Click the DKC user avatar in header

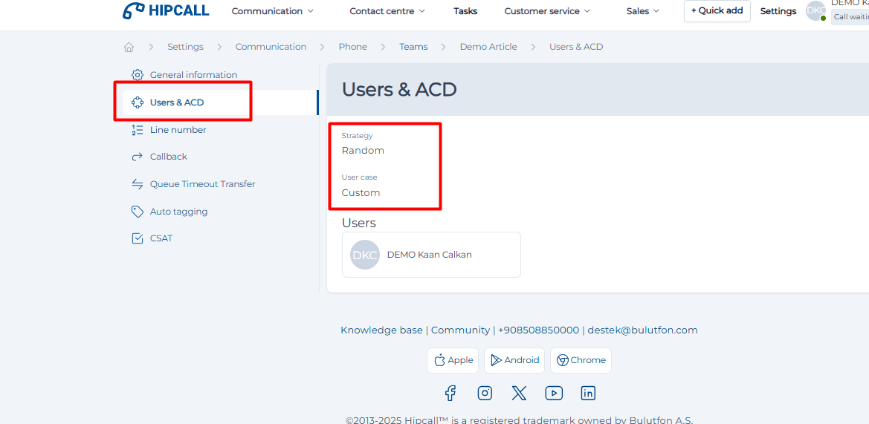(x=815, y=11)
